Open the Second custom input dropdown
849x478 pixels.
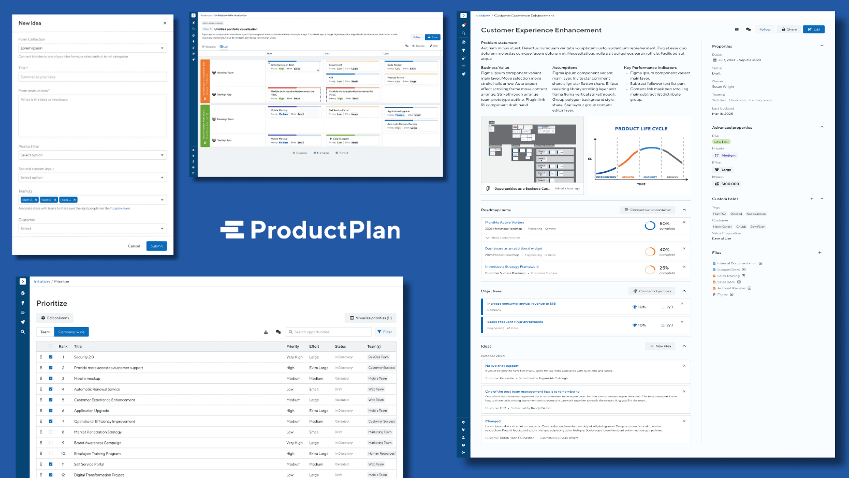pyautogui.click(x=93, y=177)
